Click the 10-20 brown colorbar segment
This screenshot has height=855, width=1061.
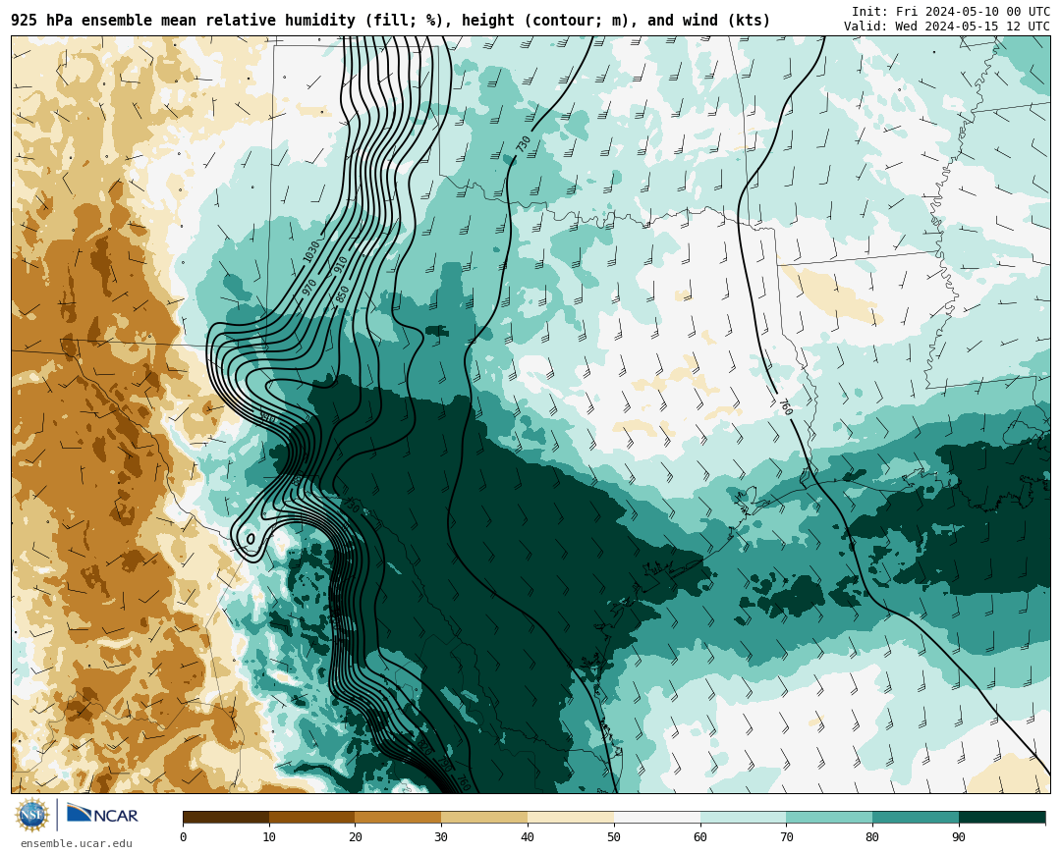tap(312, 817)
